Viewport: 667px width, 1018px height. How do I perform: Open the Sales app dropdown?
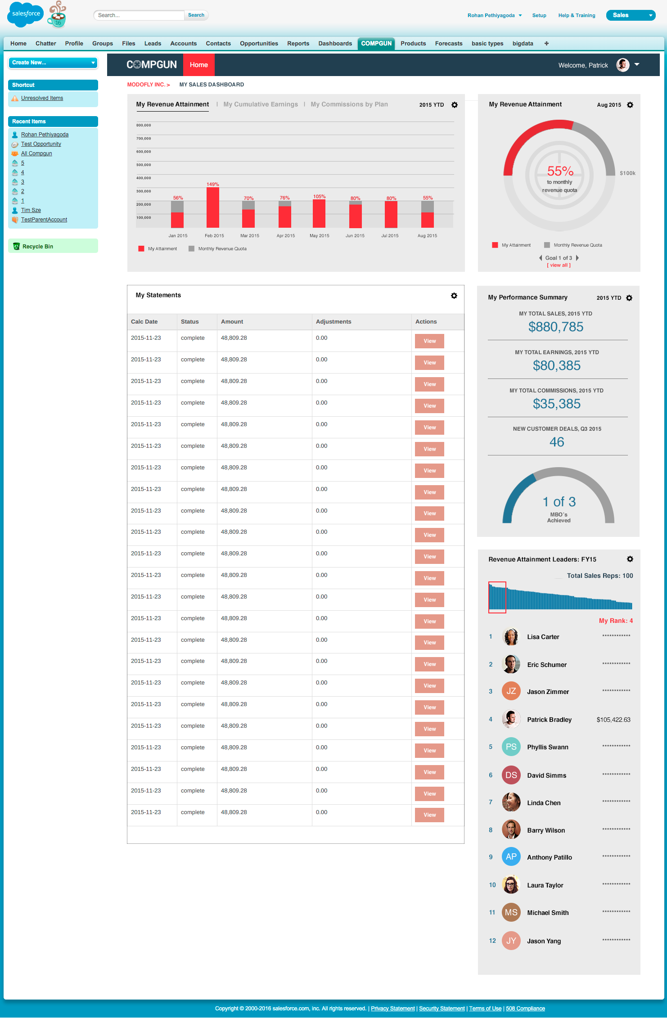[631, 15]
